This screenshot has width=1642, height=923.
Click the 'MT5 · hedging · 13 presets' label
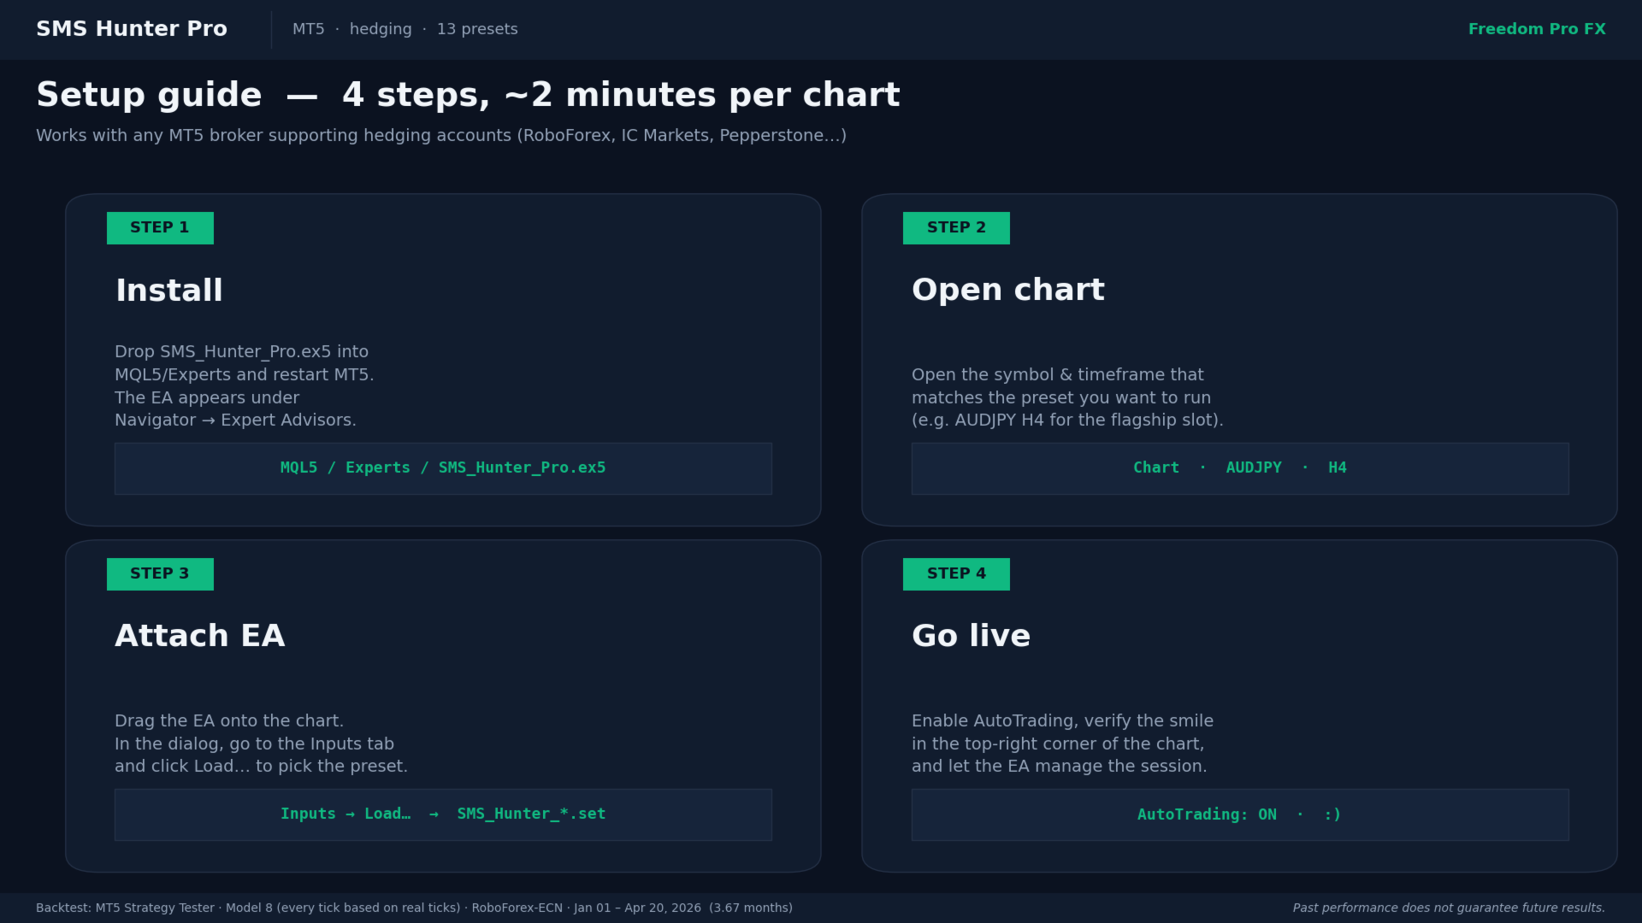click(x=405, y=29)
